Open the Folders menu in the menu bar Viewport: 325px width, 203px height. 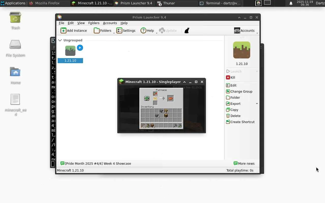click(94, 23)
